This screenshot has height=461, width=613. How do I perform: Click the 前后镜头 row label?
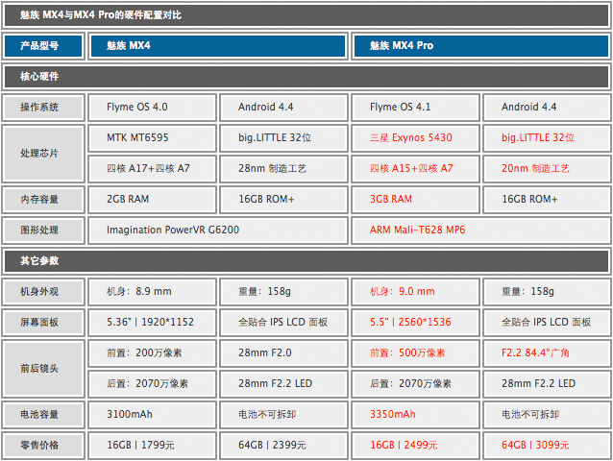pyautogui.click(x=43, y=369)
